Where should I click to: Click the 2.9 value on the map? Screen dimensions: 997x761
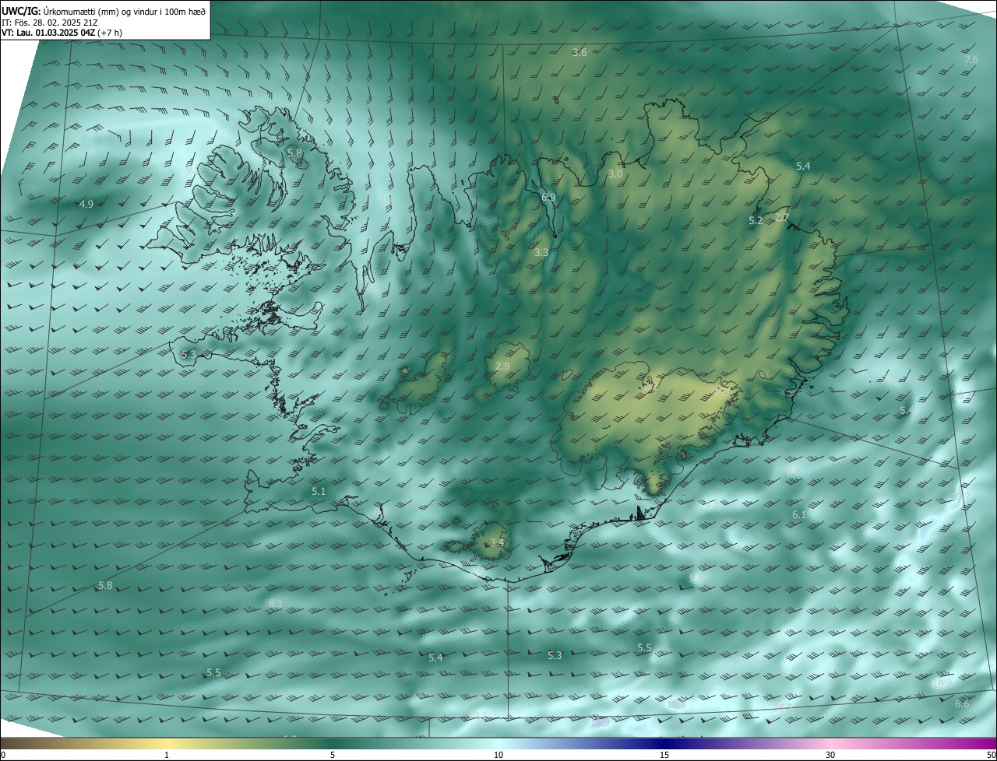pos(502,366)
